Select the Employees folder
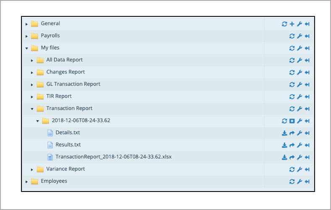This screenshot has height=210, width=331. click(x=54, y=181)
